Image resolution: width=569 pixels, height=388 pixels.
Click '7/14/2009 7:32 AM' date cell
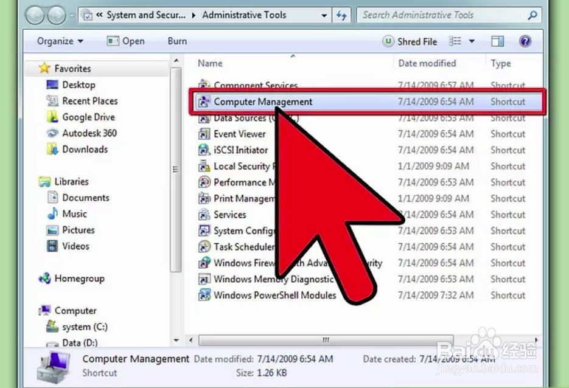coord(436,295)
